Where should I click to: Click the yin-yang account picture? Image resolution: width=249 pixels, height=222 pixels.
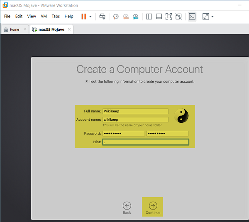pyautogui.click(x=181, y=116)
